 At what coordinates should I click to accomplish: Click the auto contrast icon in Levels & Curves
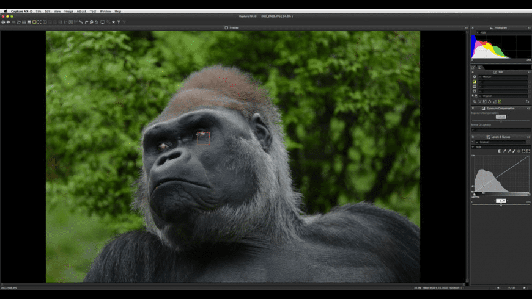499,151
